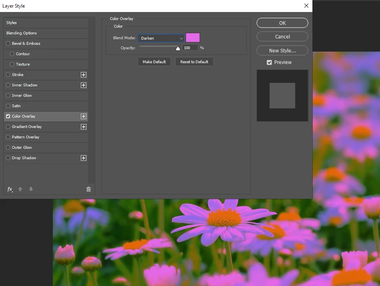
Task: Enable the Outer Glow checkbox
Action: tap(8, 148)
